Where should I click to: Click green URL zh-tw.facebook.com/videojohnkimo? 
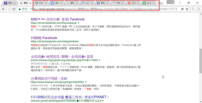[x=55, y=41]
